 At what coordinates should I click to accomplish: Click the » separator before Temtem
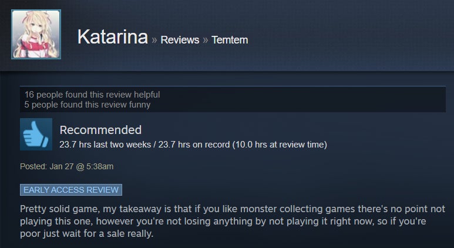(206, 40)
